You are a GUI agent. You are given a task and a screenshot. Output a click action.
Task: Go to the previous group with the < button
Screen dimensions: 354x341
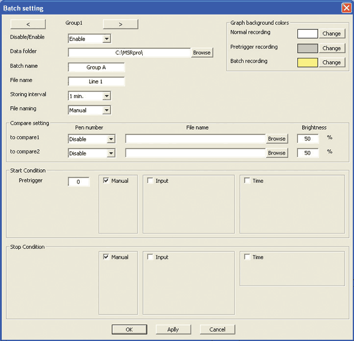pos(28,24)
